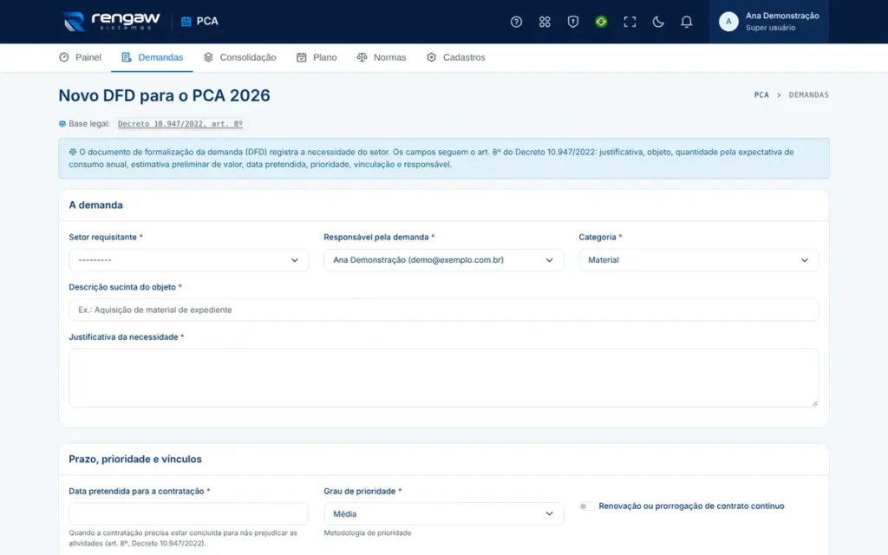Click the page title Novo DFD para o PCA 2026

pos(164,95)
